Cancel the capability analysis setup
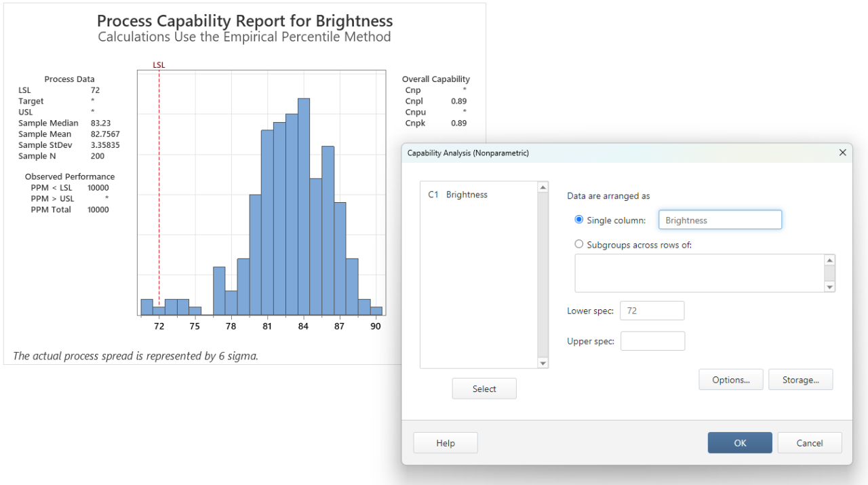 click(809, 442)
